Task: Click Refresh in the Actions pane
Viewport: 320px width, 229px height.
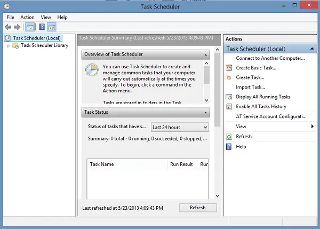Action: [244, 137]
